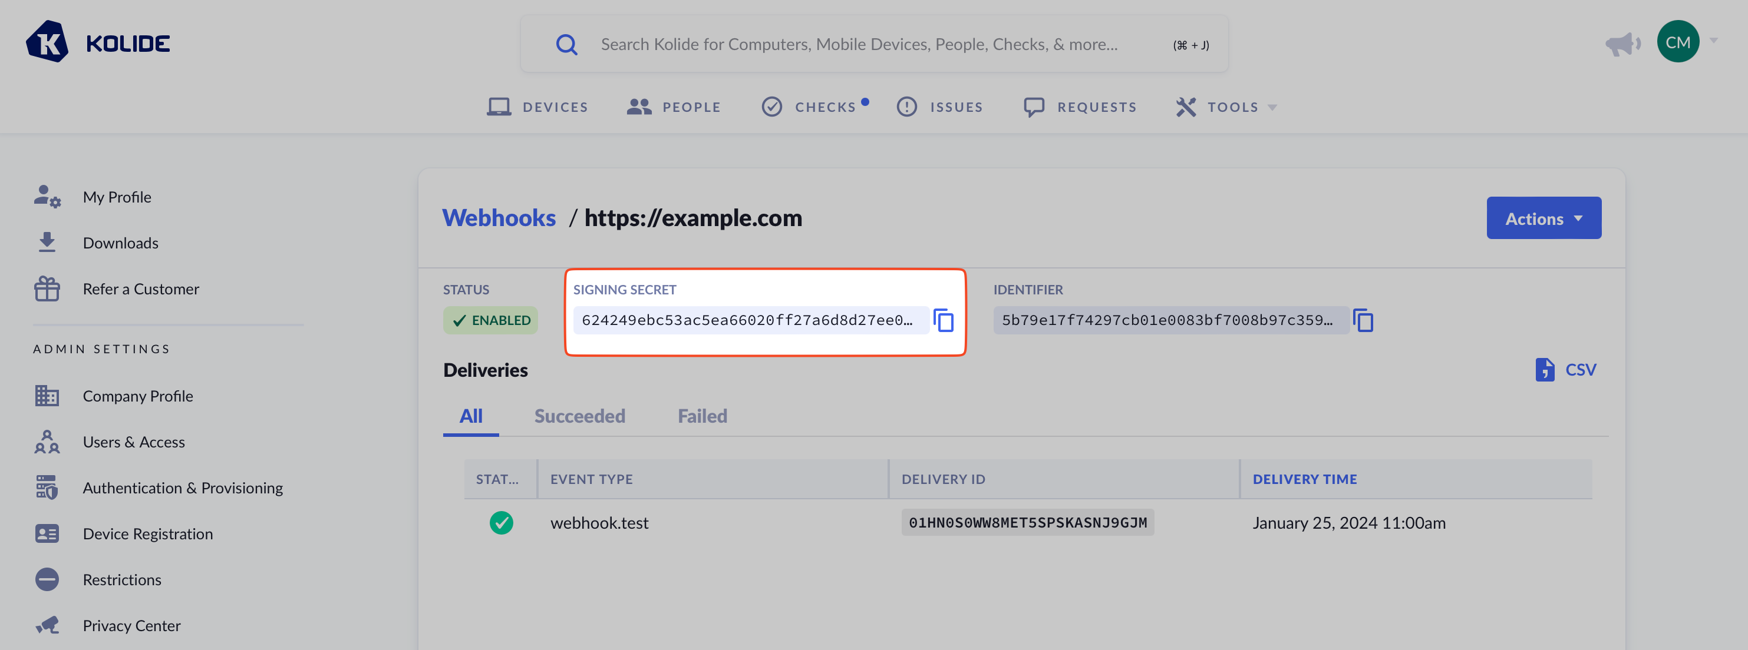Open the Actions dropdown button
The height and width of the screenshot is (650, 1748).
(1543, 218)
